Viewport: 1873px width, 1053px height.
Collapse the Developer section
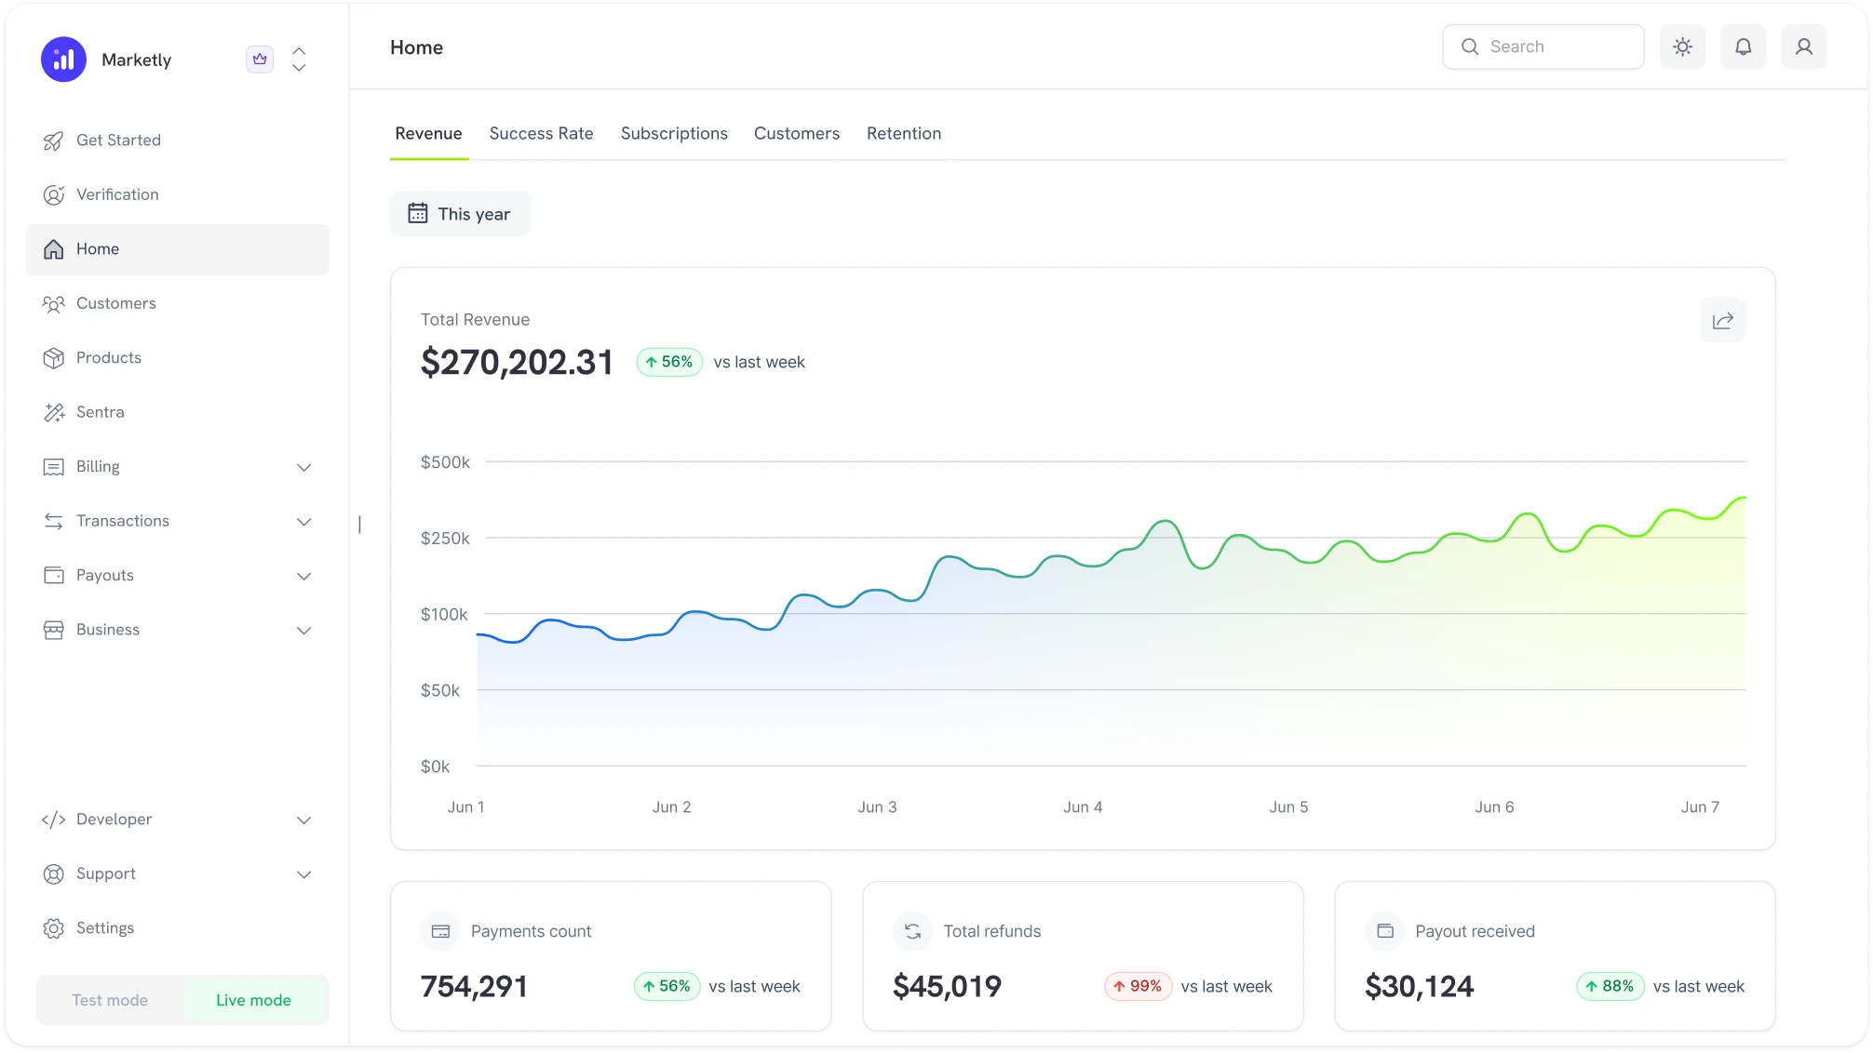[x=303, y=820]
